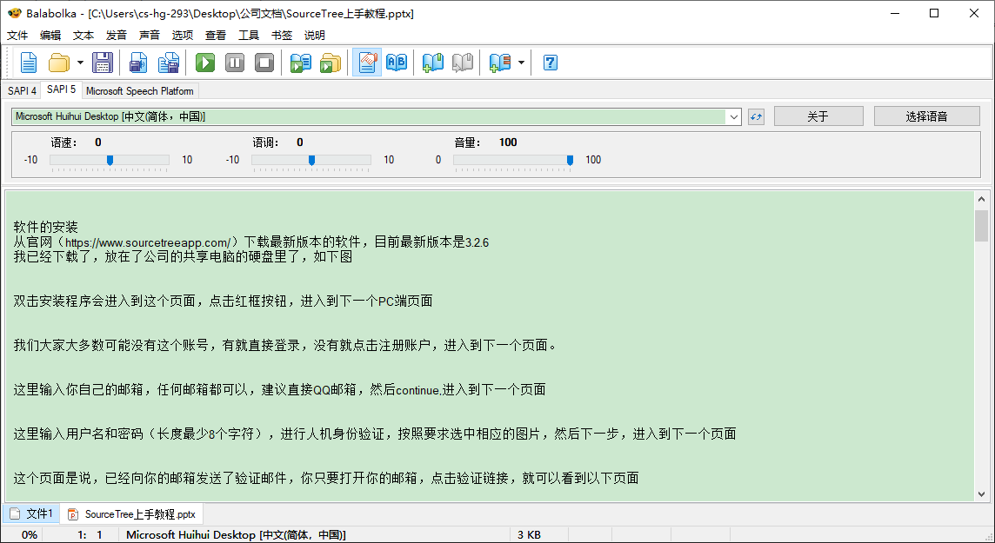Click the text scrollbar down arrow
995x543 pixels.
[981, 494]
